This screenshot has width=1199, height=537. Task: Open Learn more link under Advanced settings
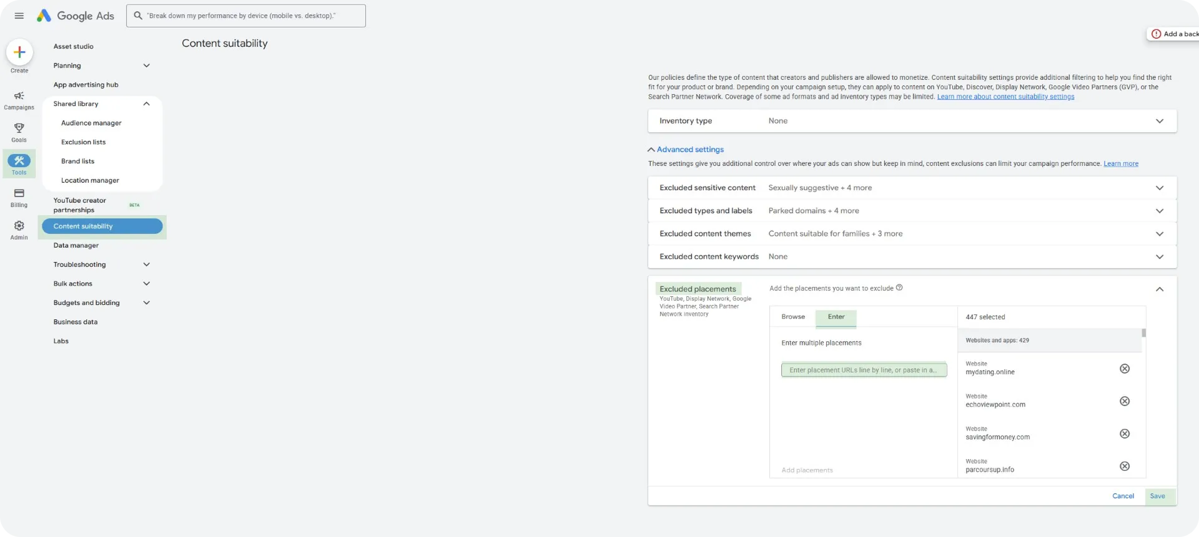coord(1121,164)
